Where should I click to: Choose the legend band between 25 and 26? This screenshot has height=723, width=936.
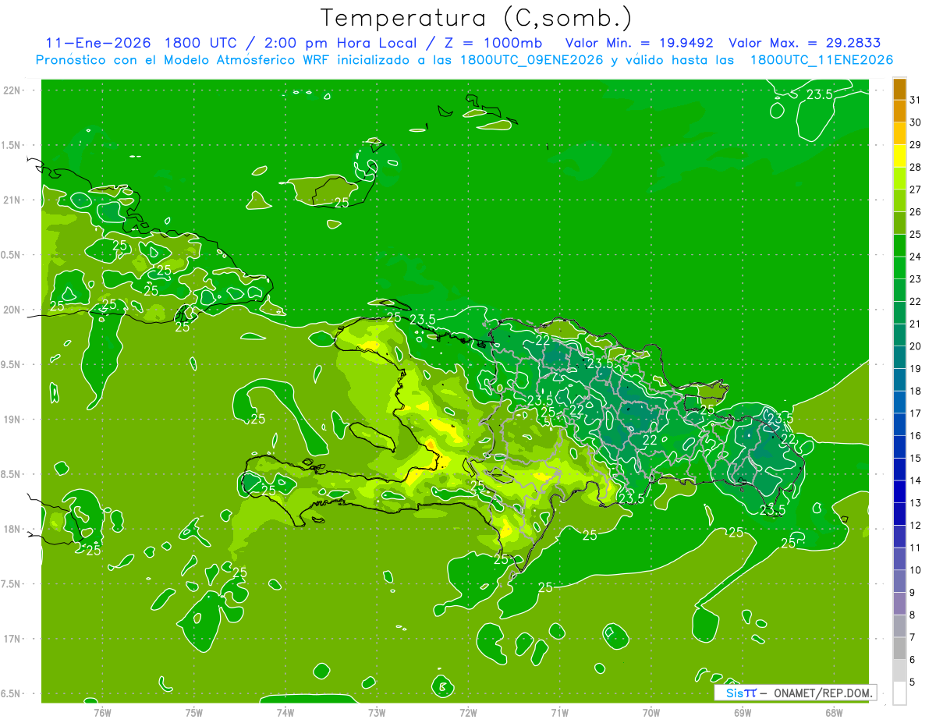899,223
